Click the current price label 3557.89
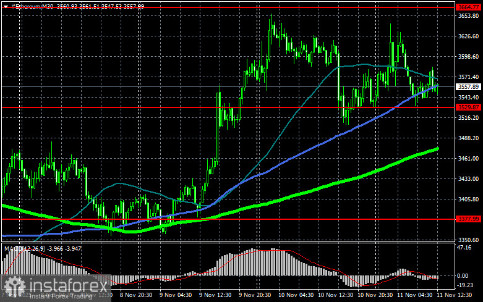This screenshot has width=483, height=302. coord(468,87)
